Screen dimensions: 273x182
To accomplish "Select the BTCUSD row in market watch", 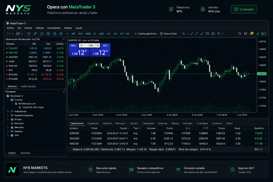I will pyautogui.click(x=35, y=75).
